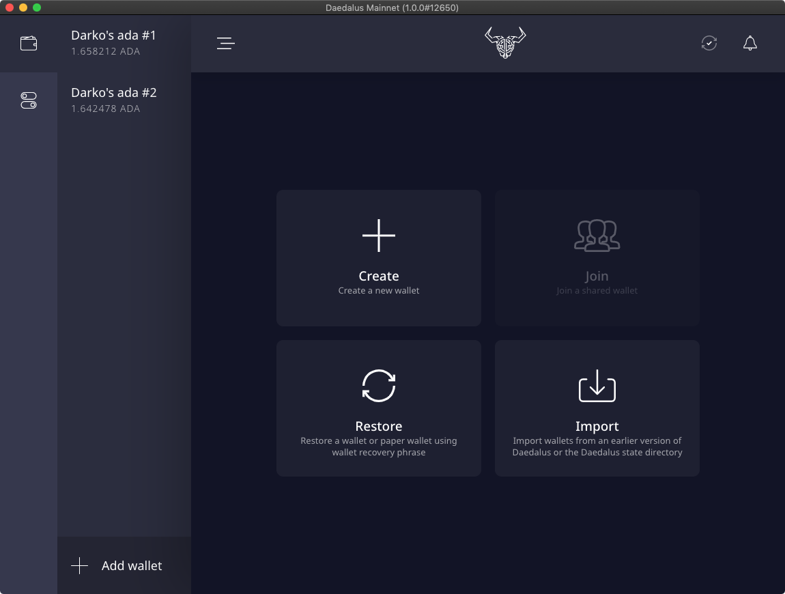Open the wallets section in the sidebar
Screen dimensions: 785x594
(29, 44)
